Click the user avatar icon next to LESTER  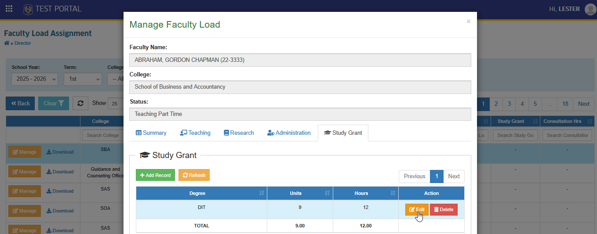click(x=590, y=9)
